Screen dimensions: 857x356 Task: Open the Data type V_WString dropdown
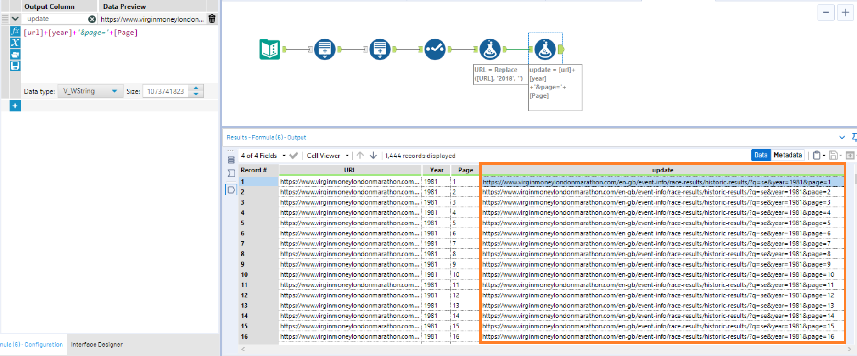tap(90, 91)
